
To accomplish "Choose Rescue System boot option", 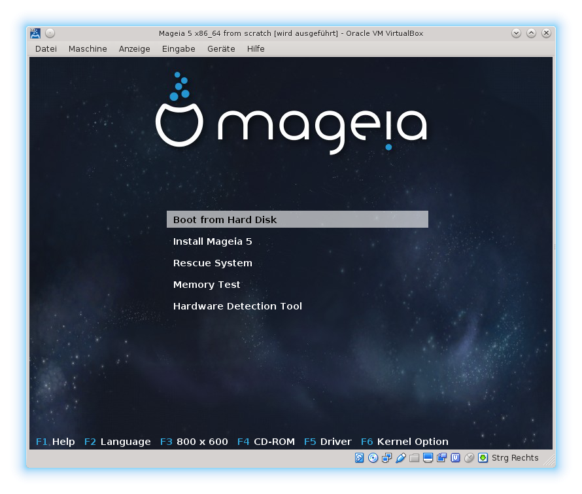I will click(213, 263).
